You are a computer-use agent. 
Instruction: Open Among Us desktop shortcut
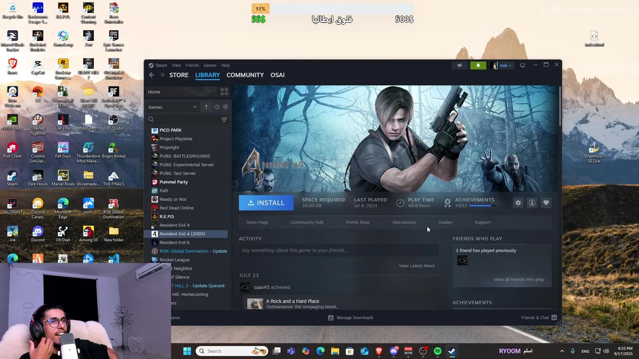click(88, 234)
